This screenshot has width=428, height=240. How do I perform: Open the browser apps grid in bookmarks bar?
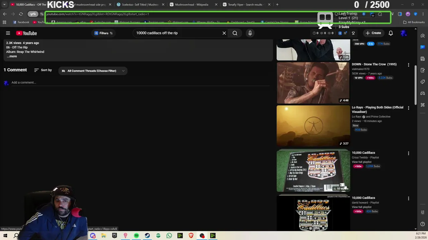[4, 22]
